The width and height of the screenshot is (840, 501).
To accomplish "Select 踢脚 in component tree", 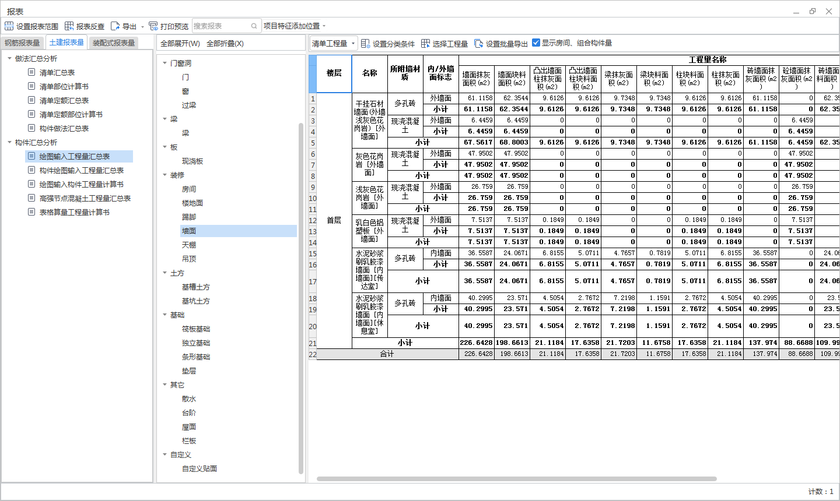I will 189,217.
